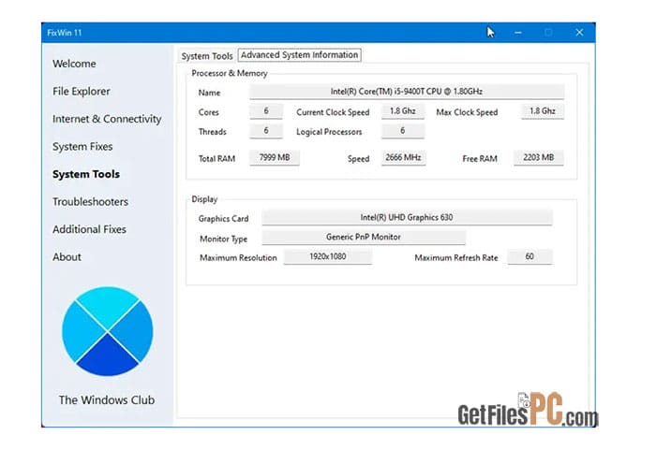656x464 pixels.
Task: Click the Maximum Refresh Rate label
Action: [456, 257]
